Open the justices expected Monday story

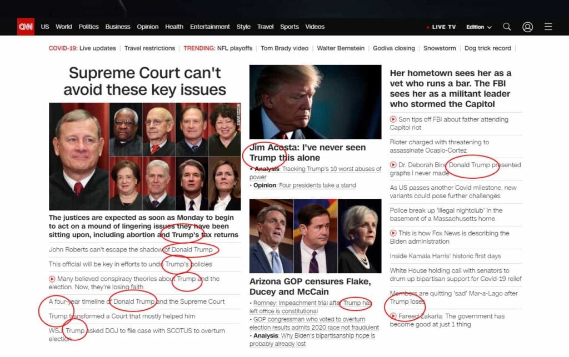point(144,226)
